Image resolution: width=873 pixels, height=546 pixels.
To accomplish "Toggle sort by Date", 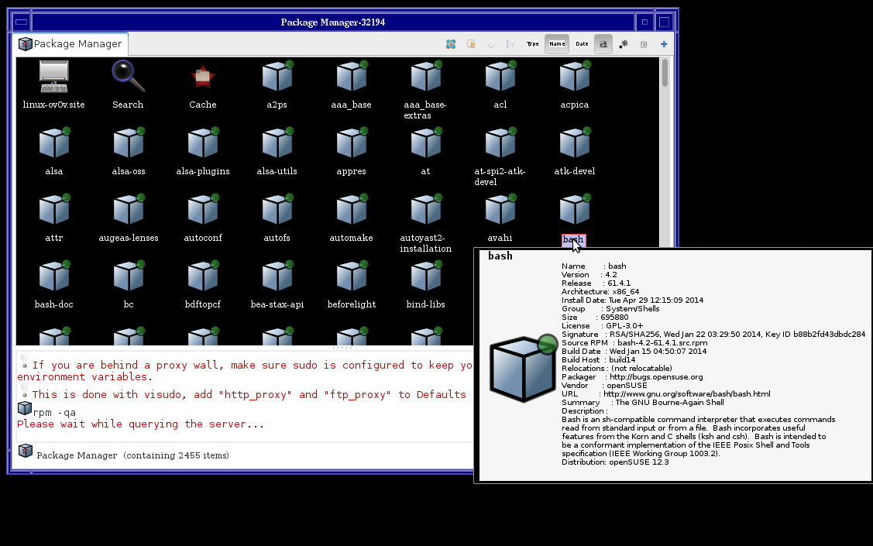I will pos(582,44).
